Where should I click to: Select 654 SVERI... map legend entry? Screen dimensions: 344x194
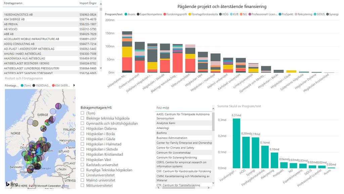coord(61,85)
